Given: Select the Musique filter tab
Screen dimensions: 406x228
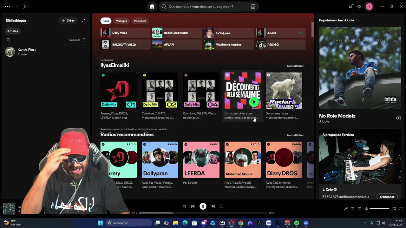Looking at the screenshot, I should coord(121,21).
